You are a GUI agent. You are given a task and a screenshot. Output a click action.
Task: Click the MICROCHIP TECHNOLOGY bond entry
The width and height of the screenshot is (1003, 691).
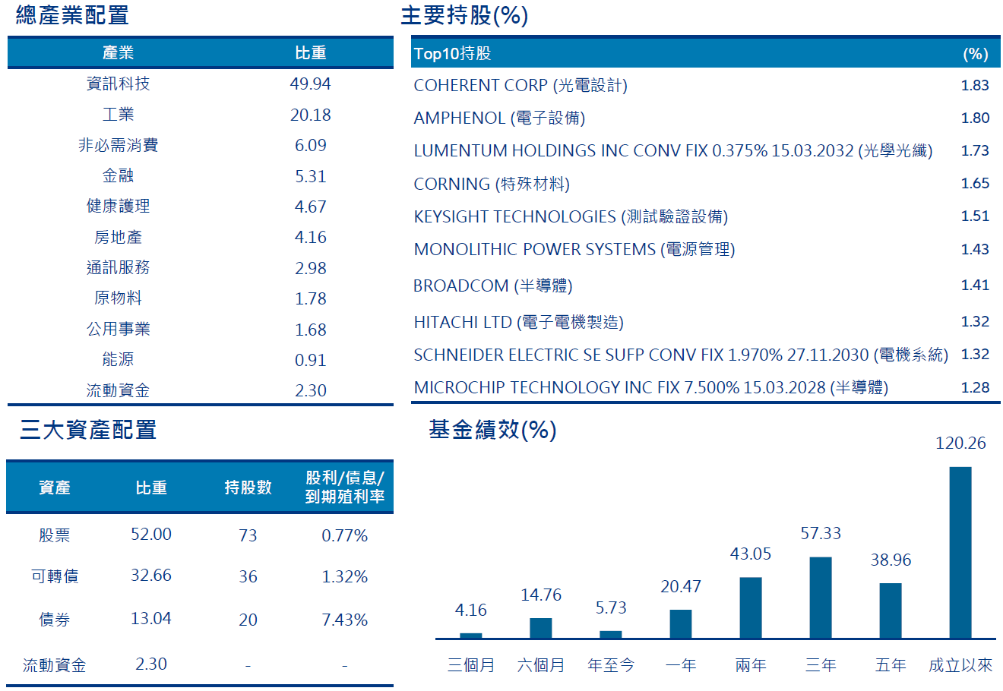pos(650,387)
